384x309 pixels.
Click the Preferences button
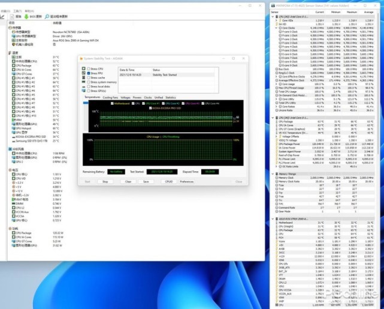187,181
